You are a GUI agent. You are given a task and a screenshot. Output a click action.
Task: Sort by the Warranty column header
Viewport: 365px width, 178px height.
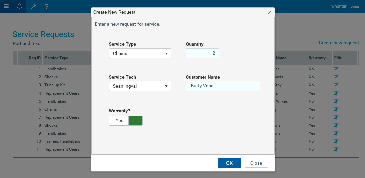point(317,58)
